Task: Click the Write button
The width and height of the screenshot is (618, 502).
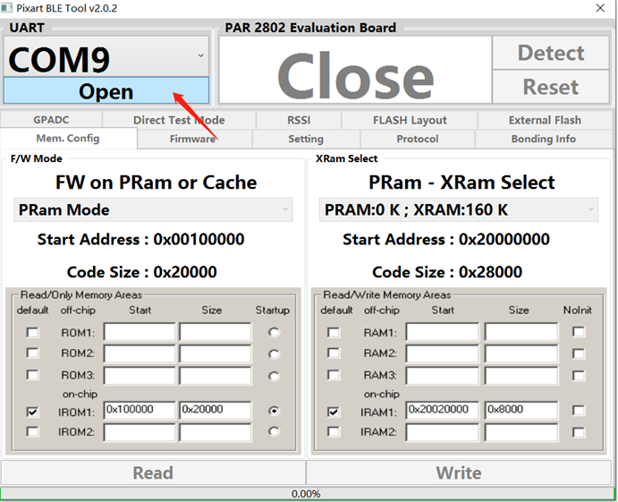Action: click(459, 472)
